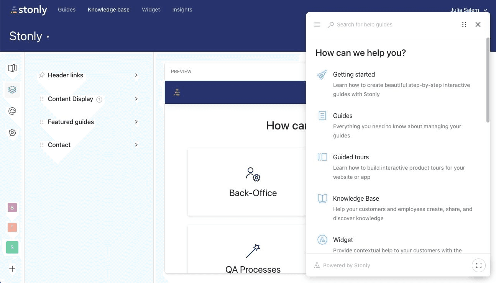
Task: Open the Header links row
Action: pos(89,75)
